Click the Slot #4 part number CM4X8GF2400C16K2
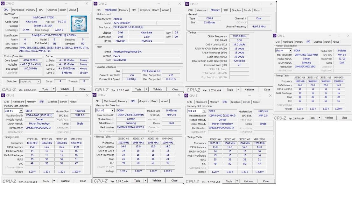Viewport: 352px width, 198px height. coord(306,67)
